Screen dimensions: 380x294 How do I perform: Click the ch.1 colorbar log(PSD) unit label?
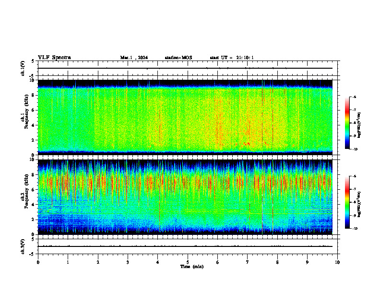point(359,125)
